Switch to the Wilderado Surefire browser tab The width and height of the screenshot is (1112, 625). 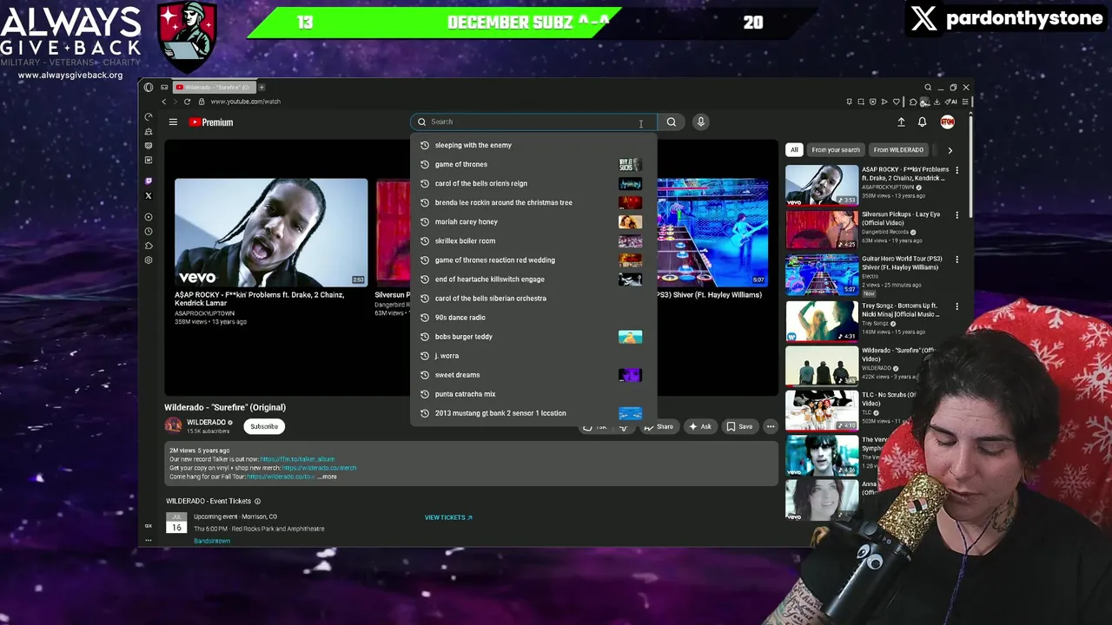213,87
